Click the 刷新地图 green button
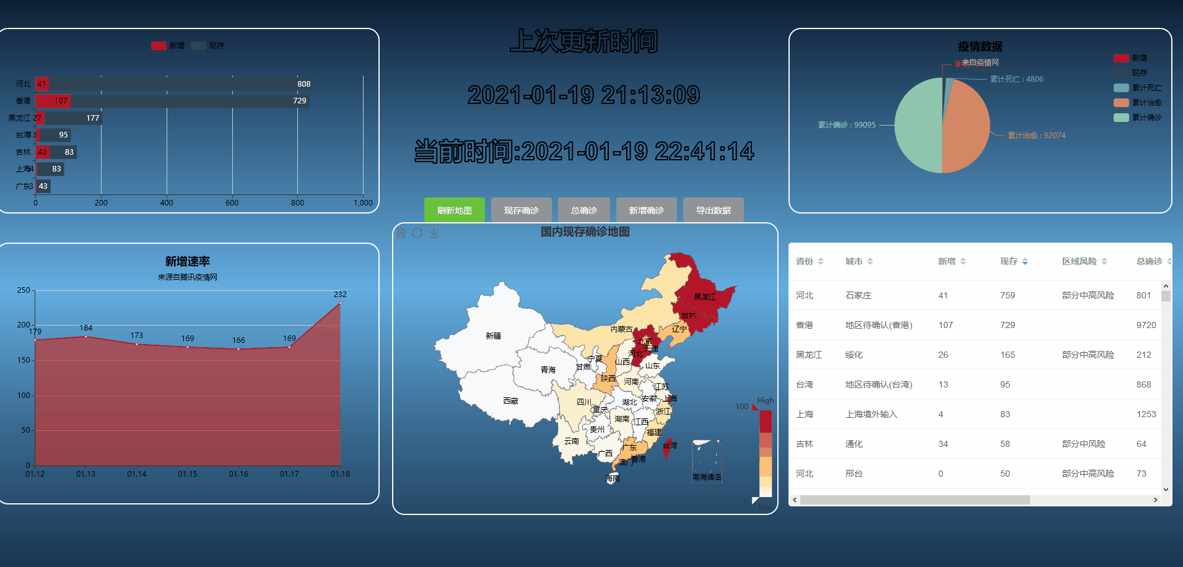 click(455, 210)
